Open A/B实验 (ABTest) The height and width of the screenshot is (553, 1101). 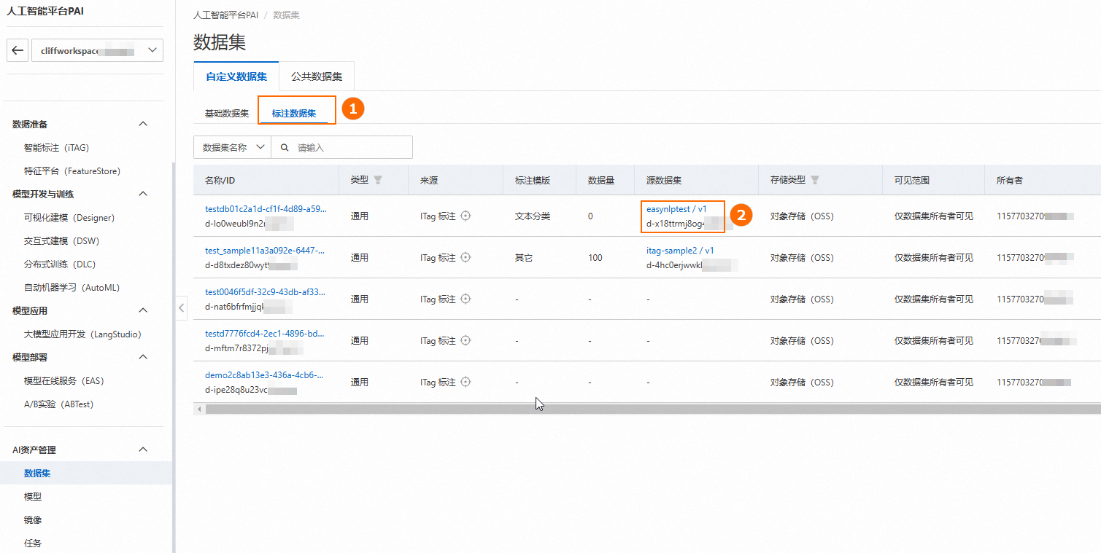[59, 404]
